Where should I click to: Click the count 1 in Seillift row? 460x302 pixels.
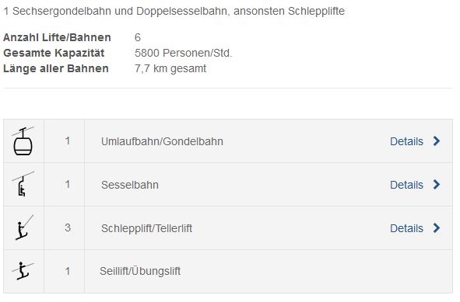click(x=68, y=271)
